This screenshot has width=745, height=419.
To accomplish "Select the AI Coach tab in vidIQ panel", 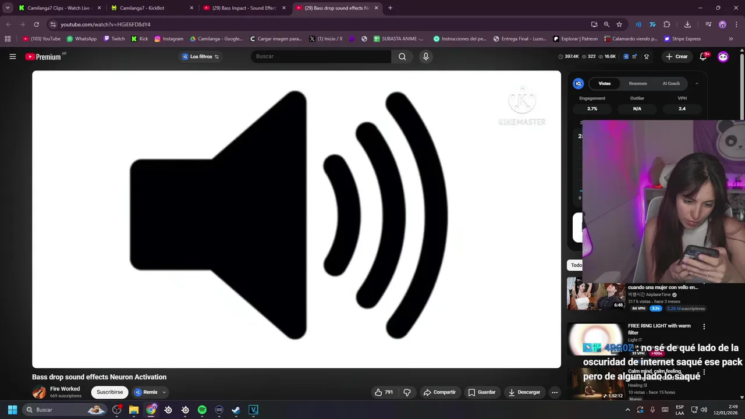I will [671, 83].
